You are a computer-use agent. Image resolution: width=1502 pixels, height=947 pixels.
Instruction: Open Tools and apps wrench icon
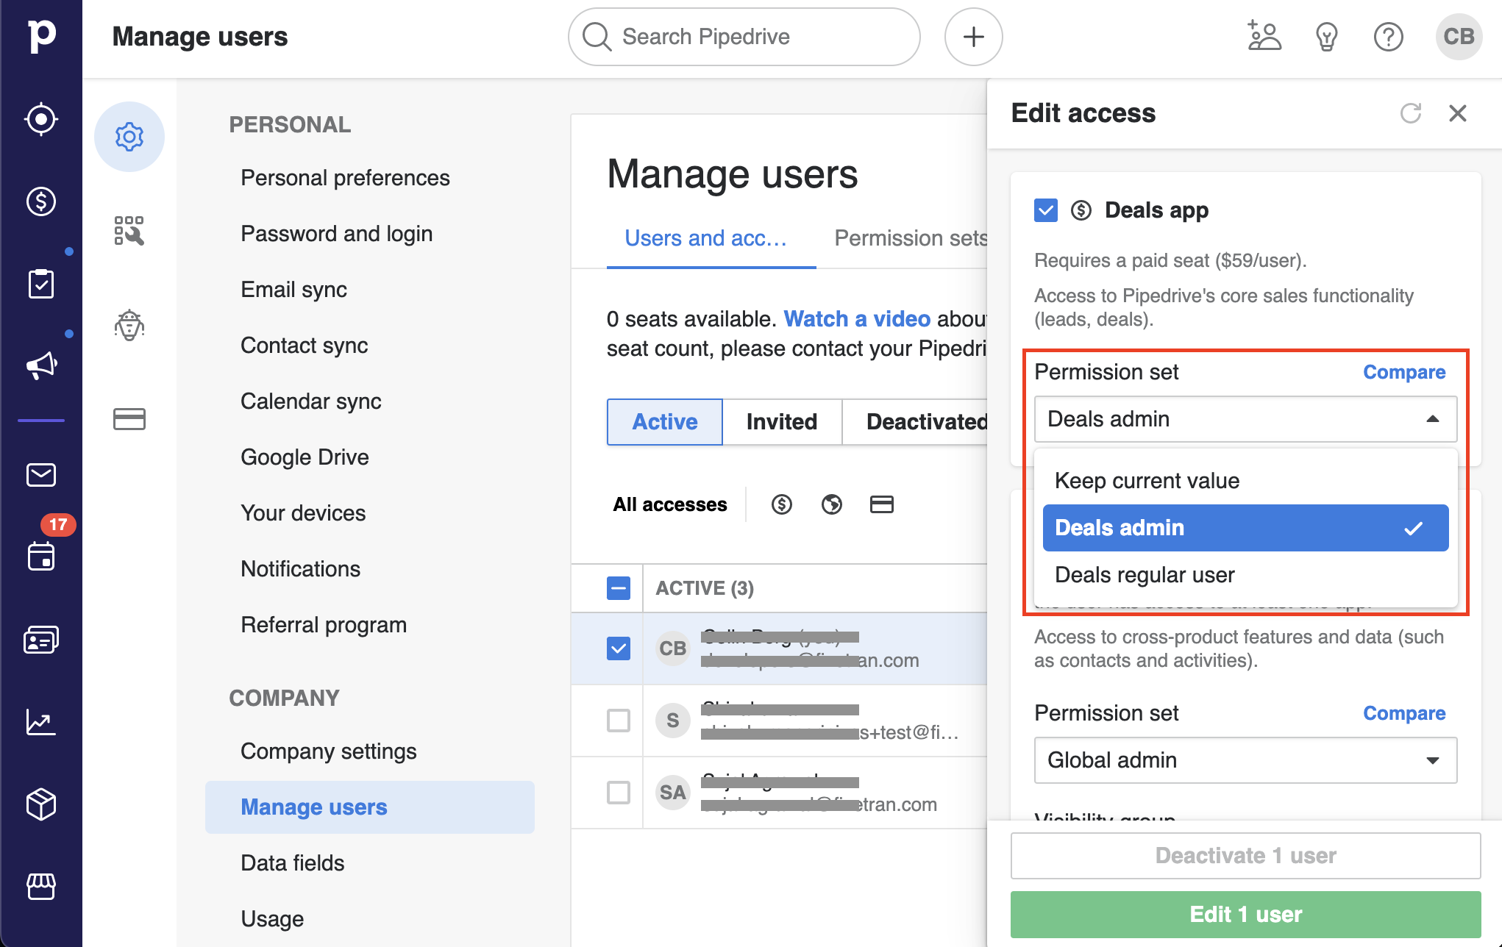129,231
